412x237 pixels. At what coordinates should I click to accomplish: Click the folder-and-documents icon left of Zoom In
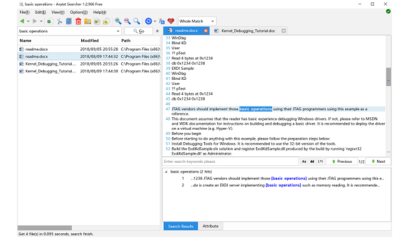tap(106, 21)
